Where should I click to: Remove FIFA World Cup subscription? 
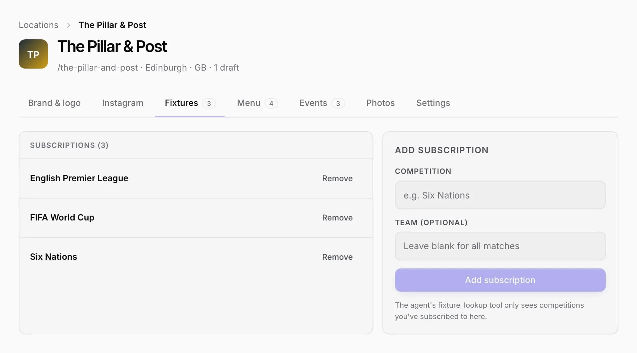tap(337, 218)
